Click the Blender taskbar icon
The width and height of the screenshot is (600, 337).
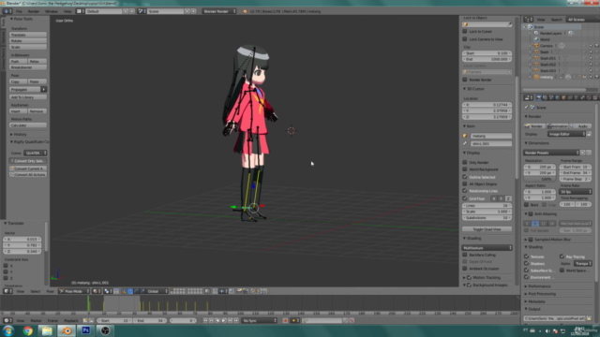[x=67, y=330]
